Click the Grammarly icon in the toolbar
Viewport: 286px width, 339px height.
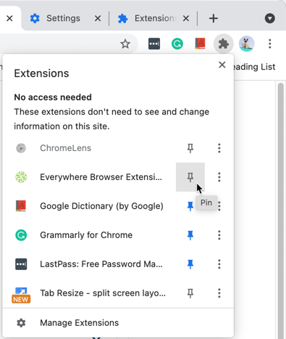177,44
